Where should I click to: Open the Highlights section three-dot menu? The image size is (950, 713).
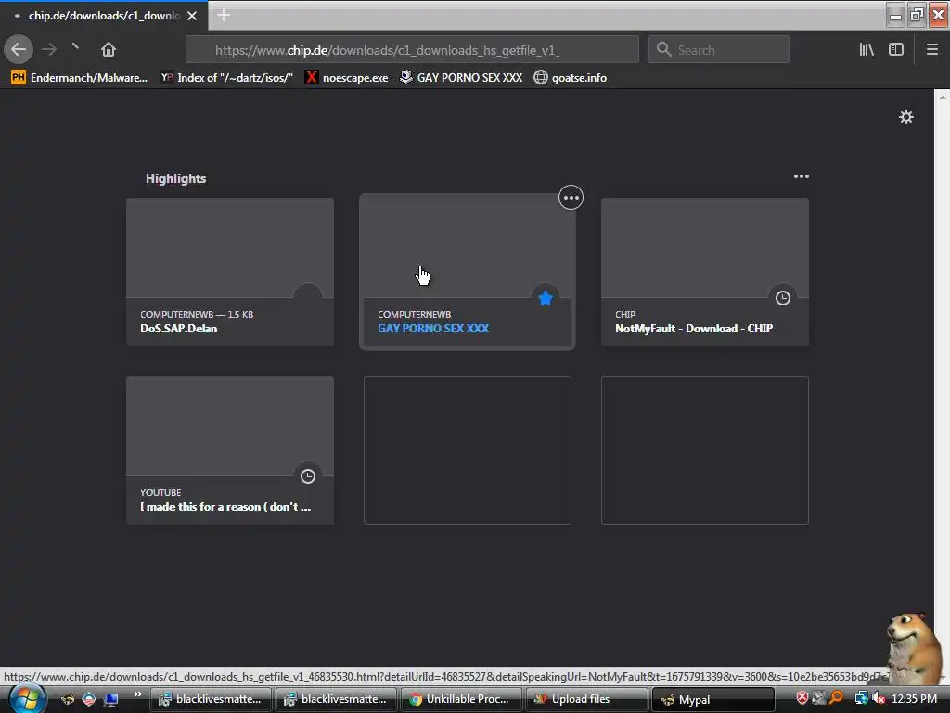tap(801, 176)
